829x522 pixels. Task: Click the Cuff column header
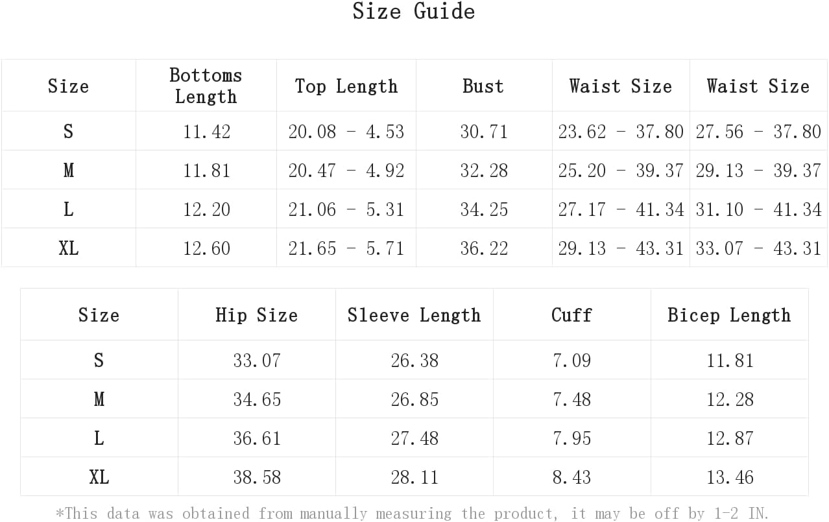coord(571,315)
